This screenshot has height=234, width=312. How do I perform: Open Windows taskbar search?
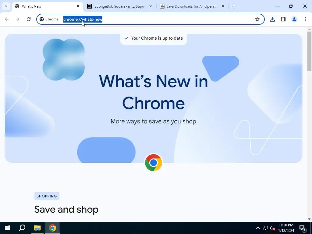tap(22, 228)
